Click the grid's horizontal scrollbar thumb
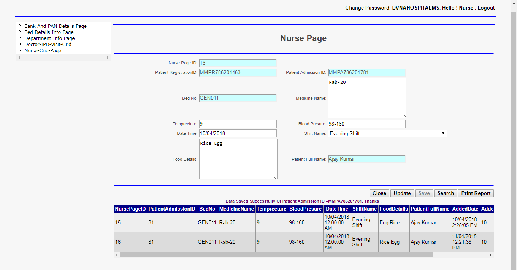Viewport: 517px width, 270px height. click(277, 255)
